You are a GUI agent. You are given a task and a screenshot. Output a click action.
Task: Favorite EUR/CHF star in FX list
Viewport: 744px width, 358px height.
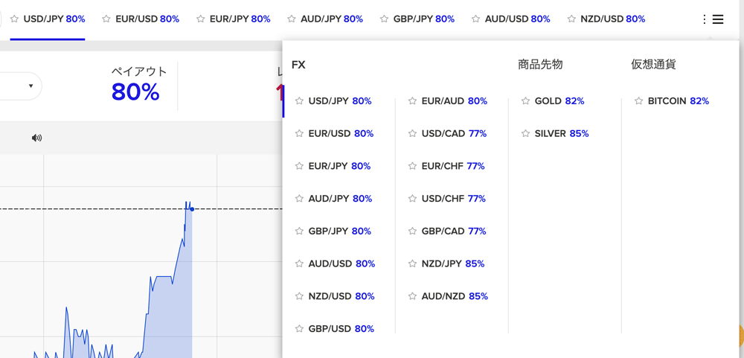coord(412,166)
